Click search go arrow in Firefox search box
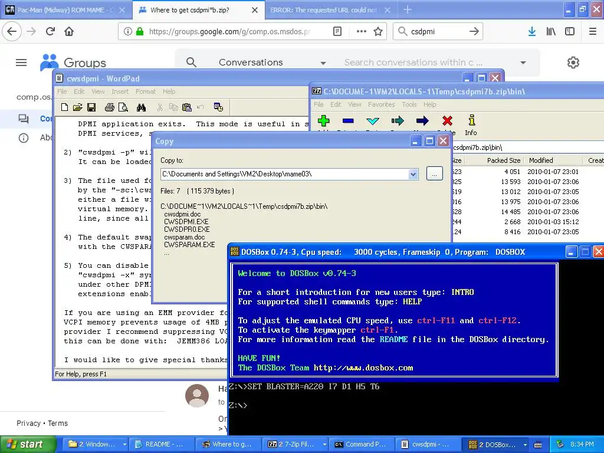604x453 pixels. (x=474, y=31)
